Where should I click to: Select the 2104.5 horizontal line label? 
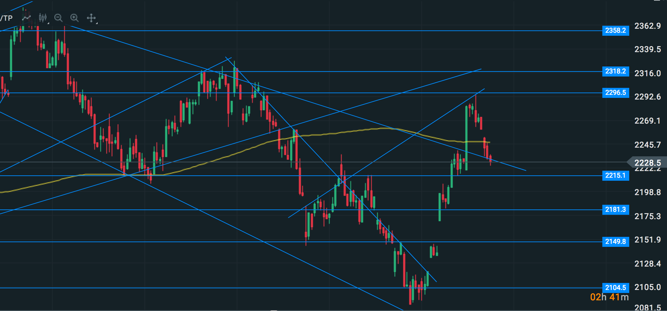(616, 288)
